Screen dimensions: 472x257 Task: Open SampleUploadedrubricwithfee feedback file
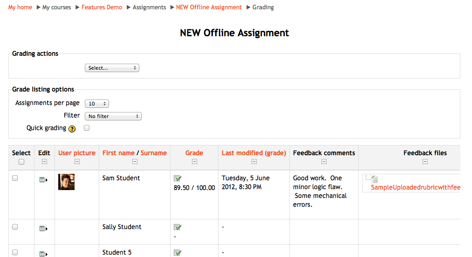coord(416,187)
